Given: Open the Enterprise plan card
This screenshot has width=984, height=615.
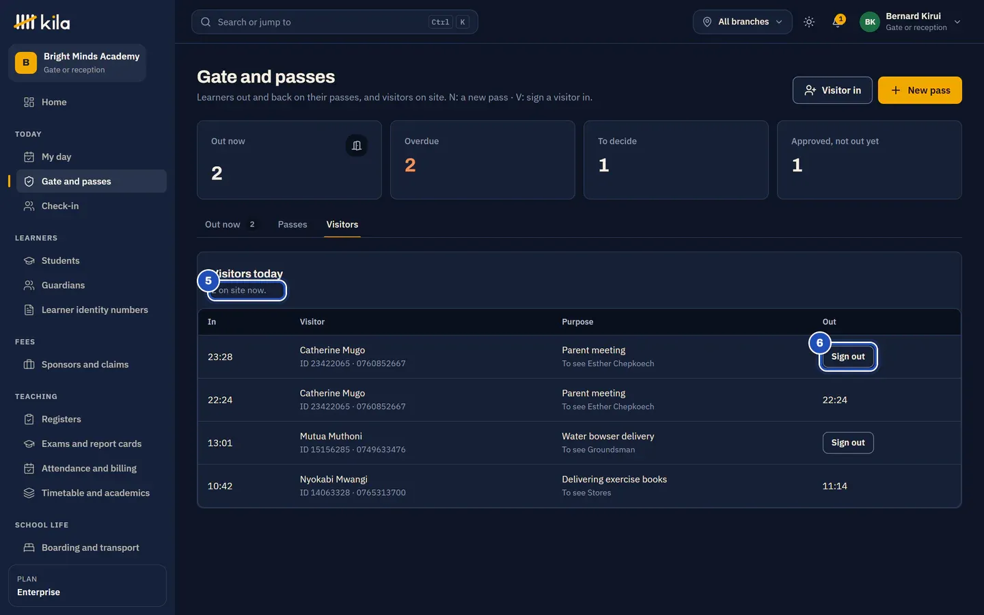Looking at the screenshot, I should [87, 586].
